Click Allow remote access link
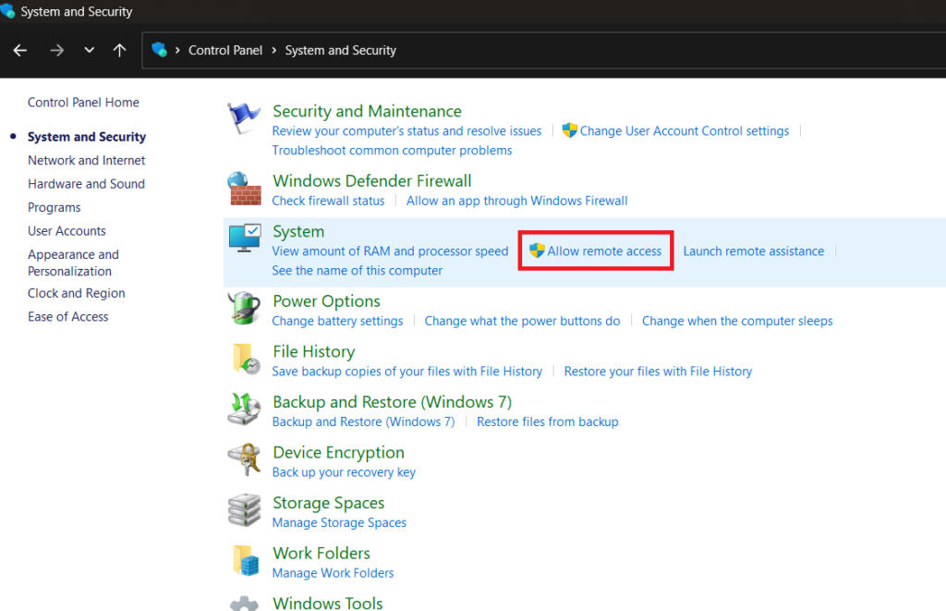946x611 pixels. (604, 251)
